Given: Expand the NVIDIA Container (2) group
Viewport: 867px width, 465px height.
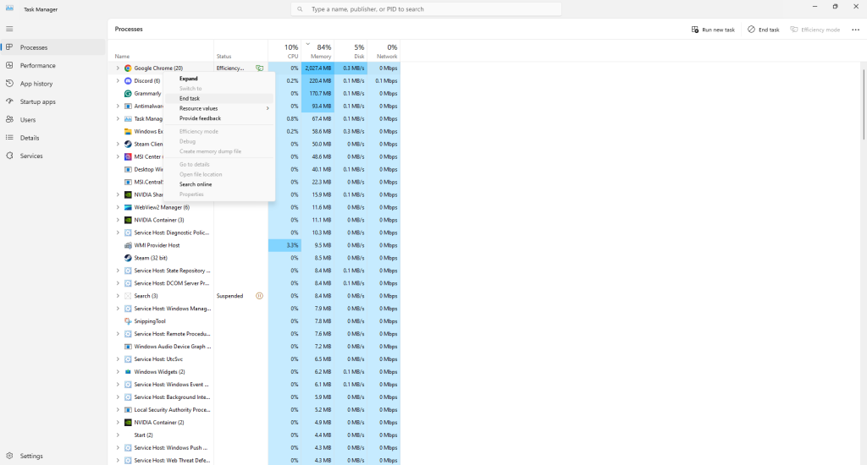Looking at the screenshot, I should click(x=118, y=423).
